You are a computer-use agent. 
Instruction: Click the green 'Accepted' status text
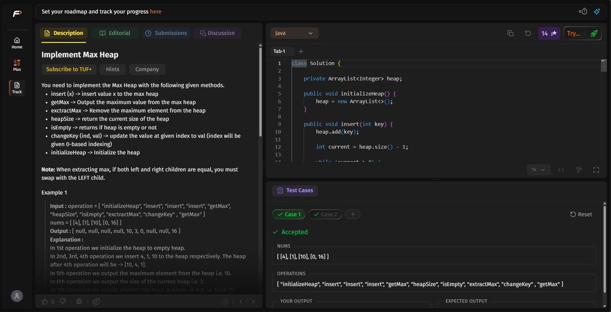[x=294, y=232]
